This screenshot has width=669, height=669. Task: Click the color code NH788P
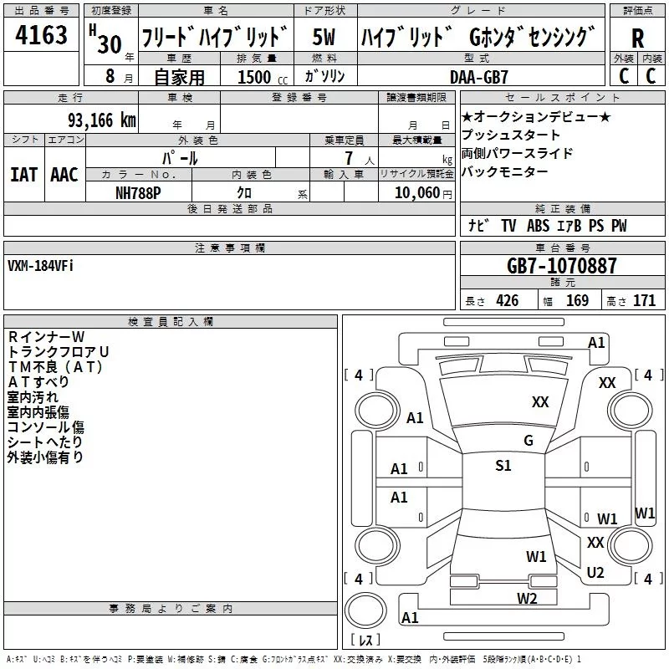[x=139, y=193]
